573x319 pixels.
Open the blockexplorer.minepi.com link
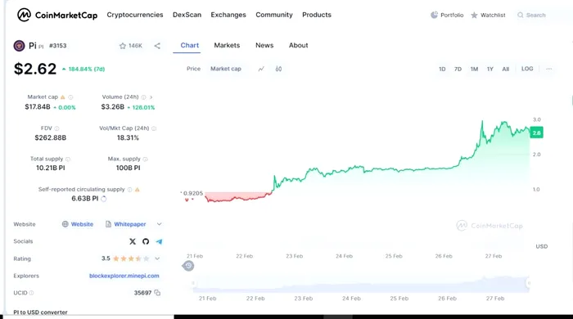124,276
